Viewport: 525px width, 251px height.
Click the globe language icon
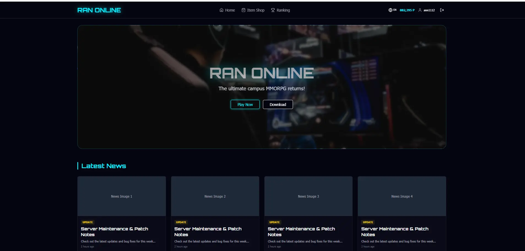tap(390, 10)
